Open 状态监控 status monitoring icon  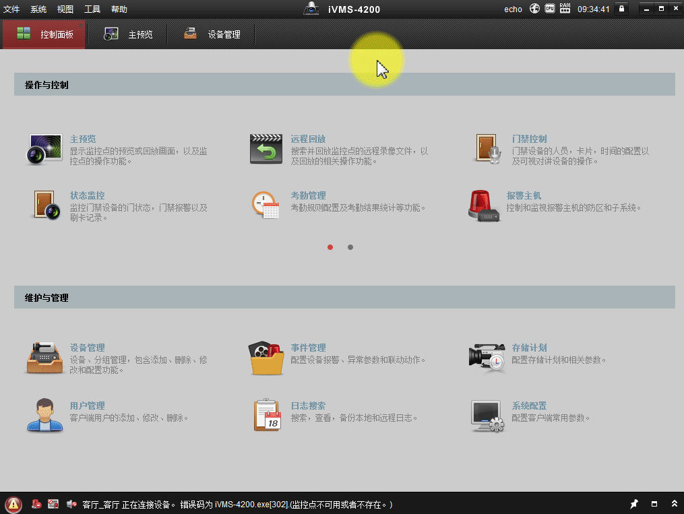point(44,203)
